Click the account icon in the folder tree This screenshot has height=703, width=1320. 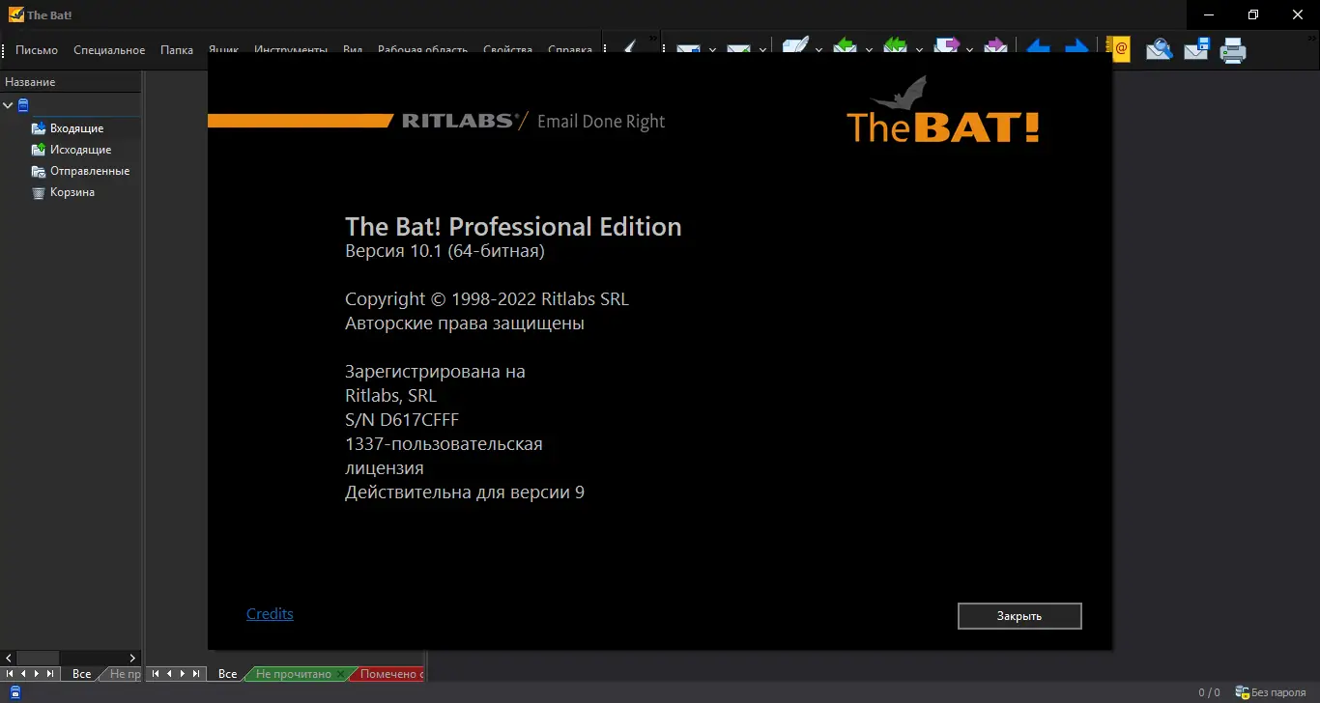click(23, 105)
